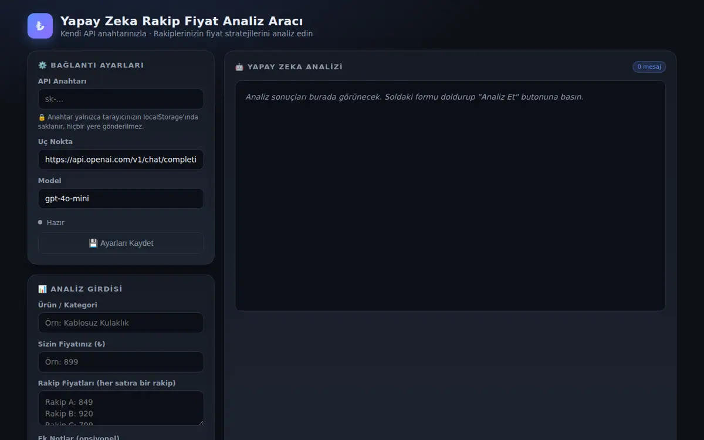Click the Model field showing gpt-4o-mini
The width and height of the screenshot is (704, 440).
[x=121, y=198]
